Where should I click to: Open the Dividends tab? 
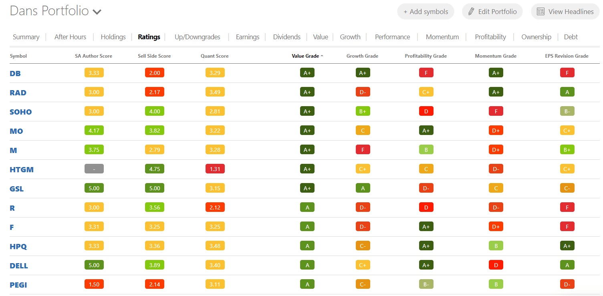click(287, 37)
